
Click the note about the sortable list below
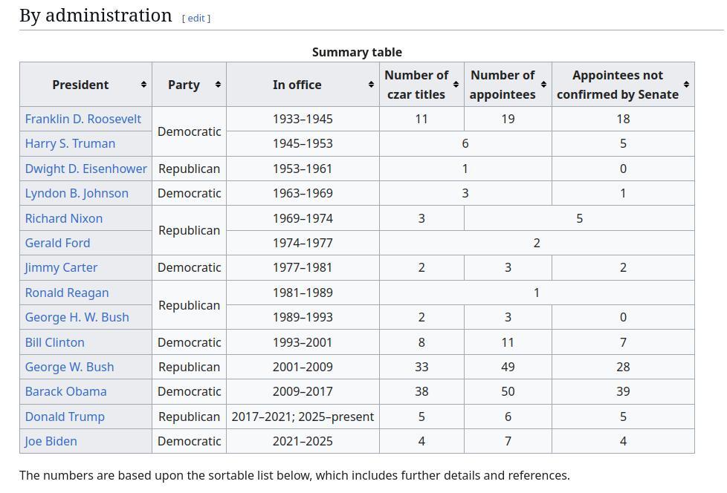294,475
